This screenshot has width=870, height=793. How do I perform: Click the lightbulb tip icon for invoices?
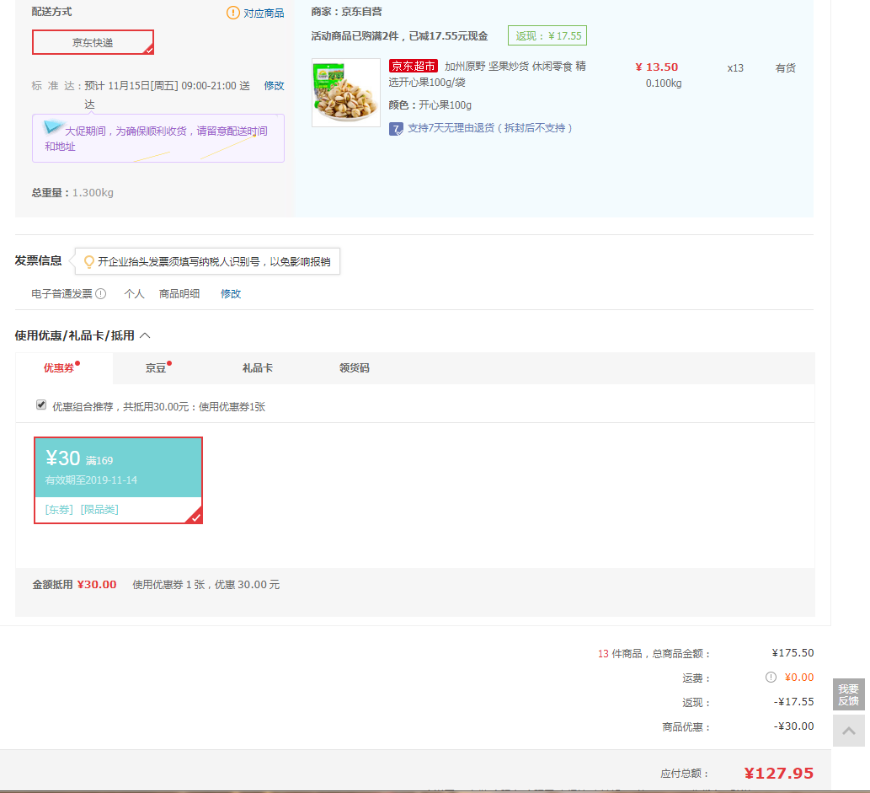pyautogui.click(x=88, y=261)
